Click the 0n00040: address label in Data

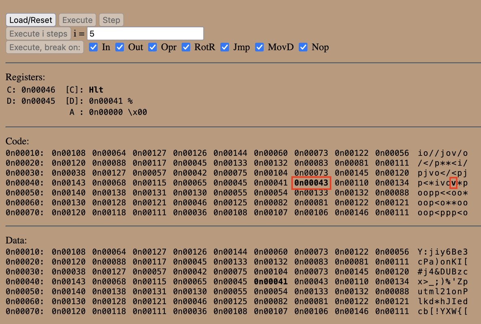pos(25,282)
